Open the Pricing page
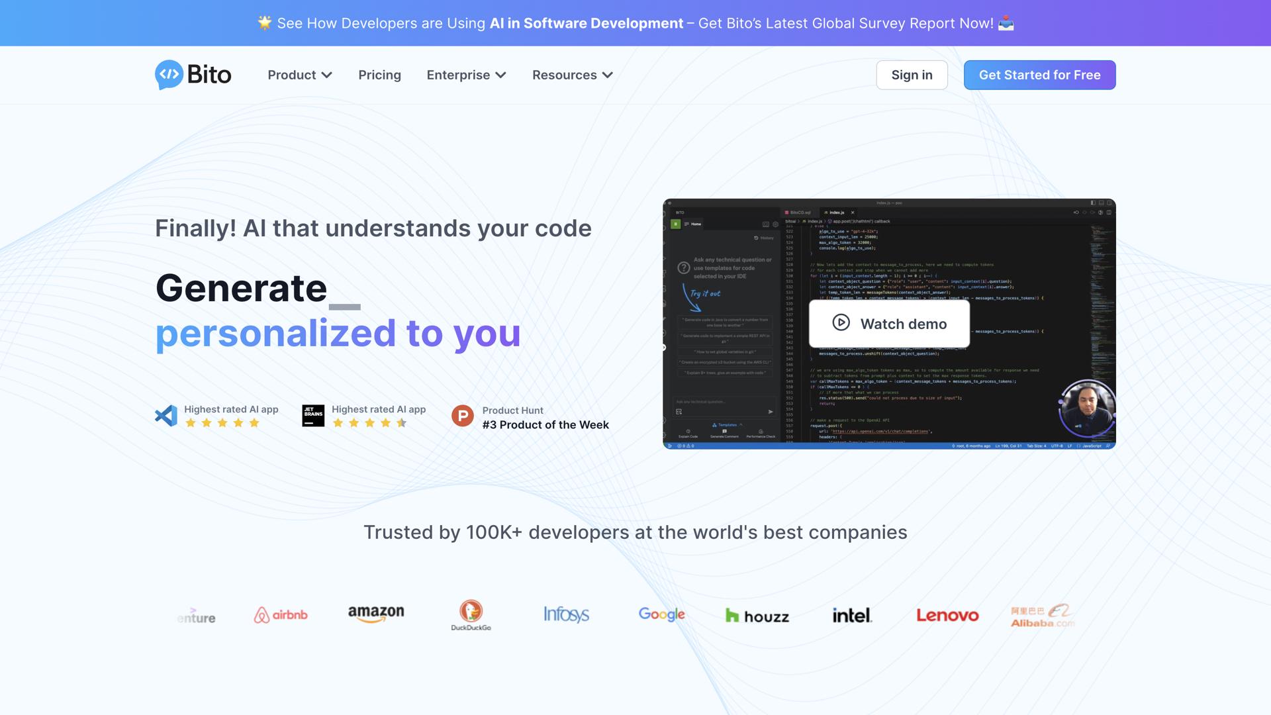 coord(379,75)
